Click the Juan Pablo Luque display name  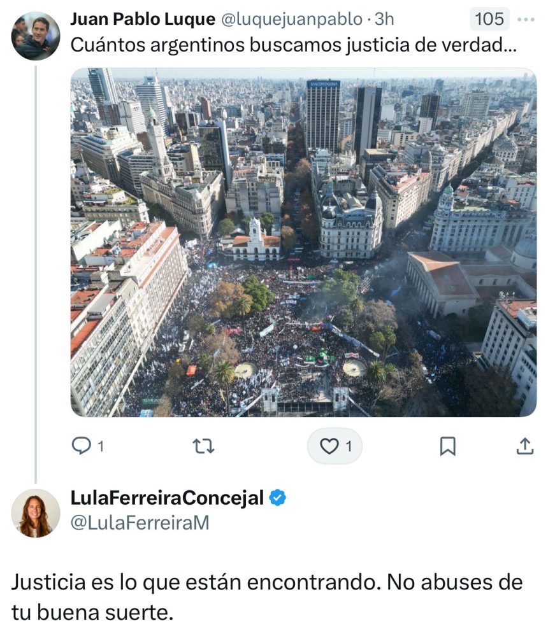[x=143, y=19]
